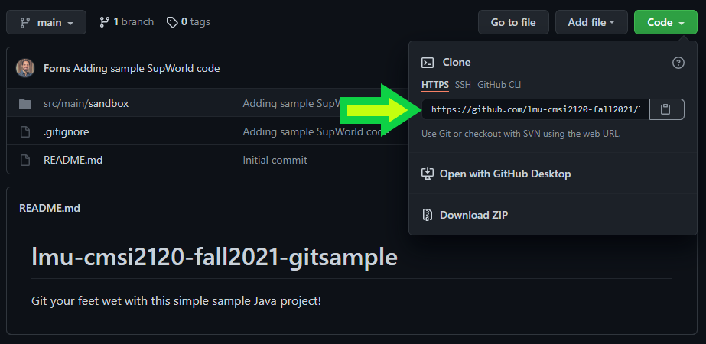
Task: Click the help question mark icon
Action: (678, 63)
